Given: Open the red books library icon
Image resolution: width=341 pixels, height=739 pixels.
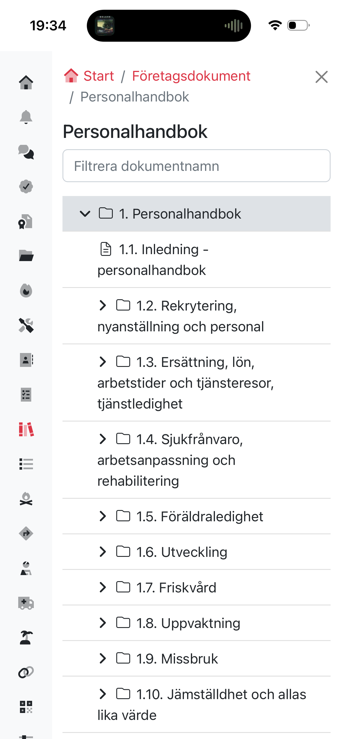Looking at the screenshot, I should pos(26,429).
